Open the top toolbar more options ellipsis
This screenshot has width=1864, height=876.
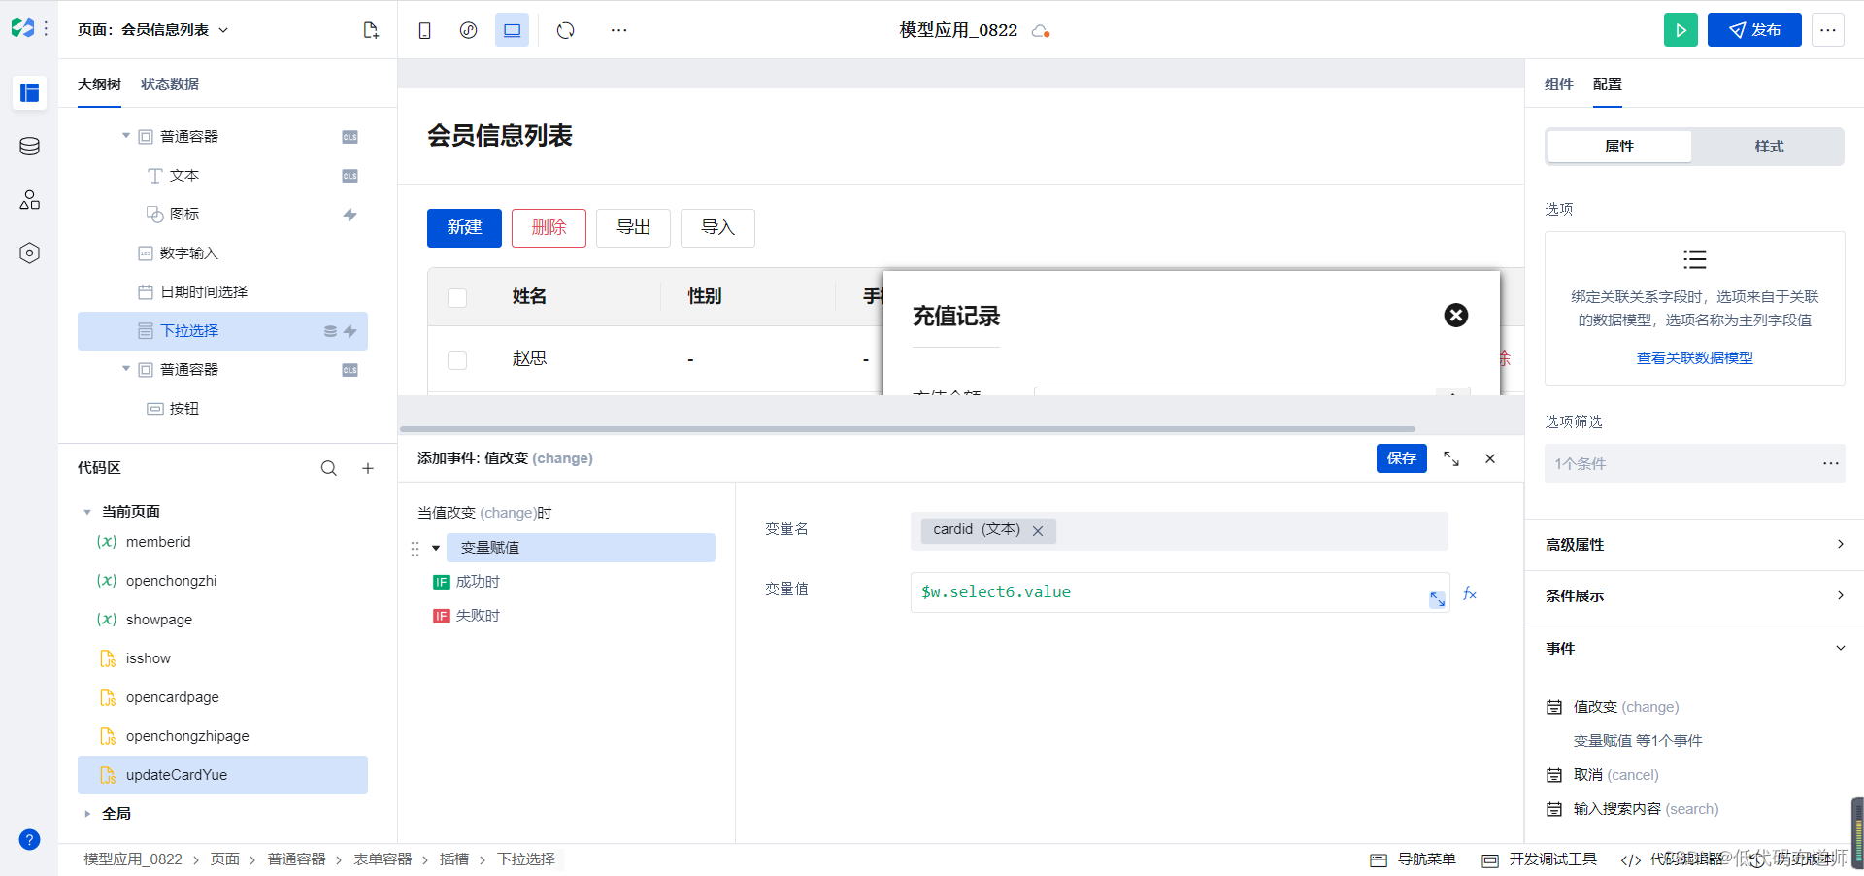point(618,30)
